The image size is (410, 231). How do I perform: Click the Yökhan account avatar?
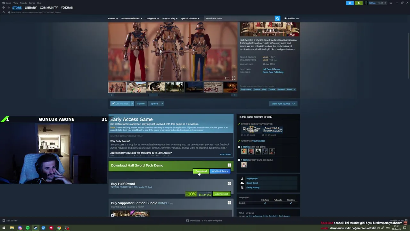366,3
